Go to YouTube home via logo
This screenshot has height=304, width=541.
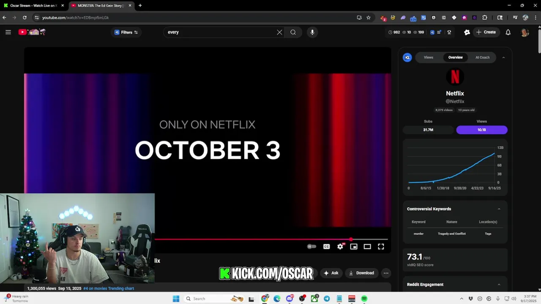click(x=32, y=32)
